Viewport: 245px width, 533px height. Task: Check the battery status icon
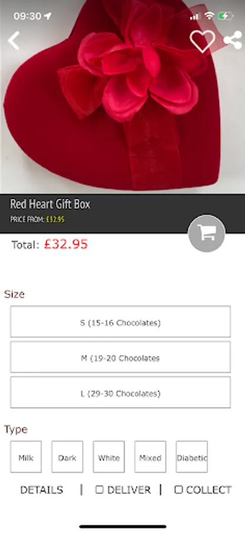226,16
